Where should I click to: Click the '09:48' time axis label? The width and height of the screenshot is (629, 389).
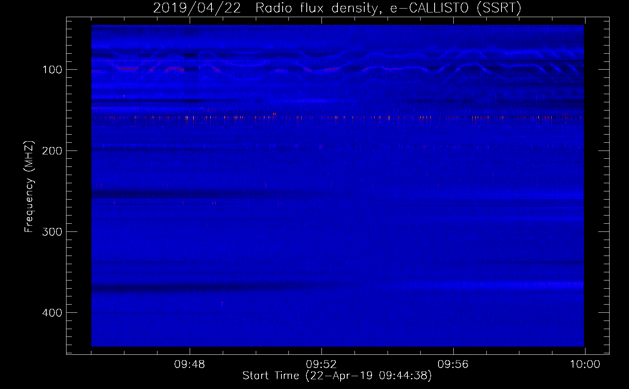(189, 364)
